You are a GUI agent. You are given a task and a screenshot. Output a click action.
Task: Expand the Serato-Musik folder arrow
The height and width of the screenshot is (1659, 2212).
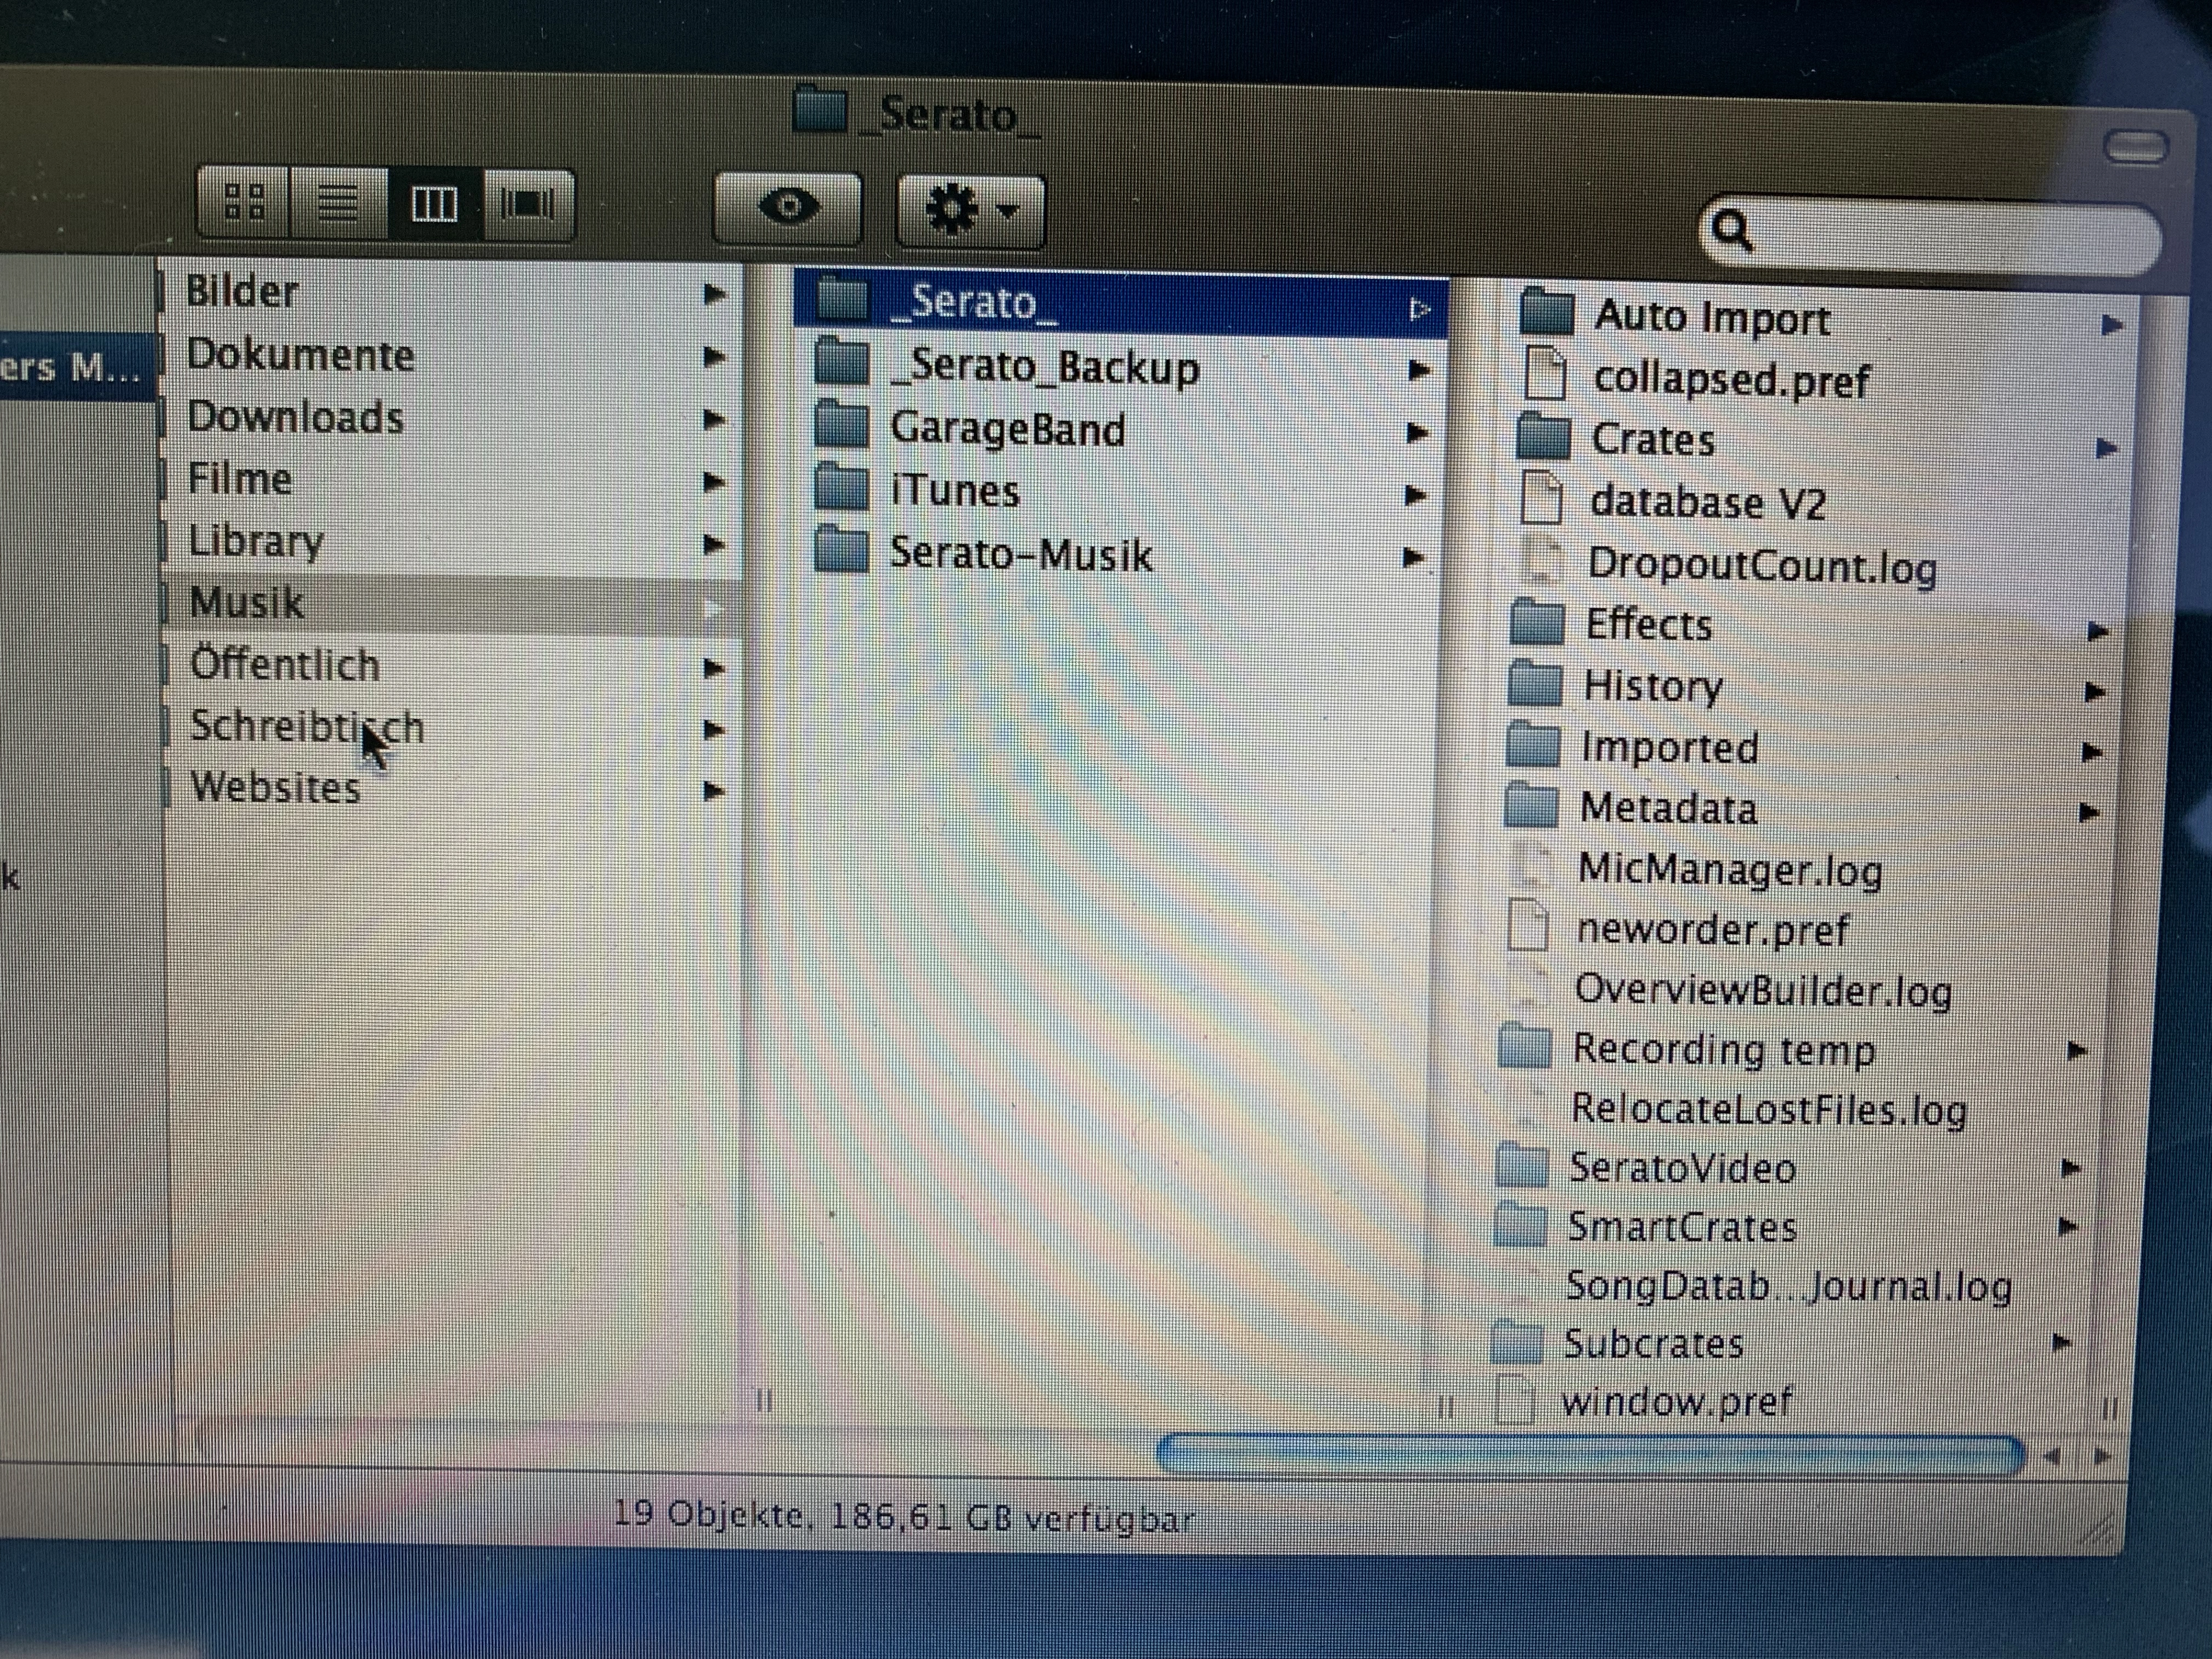(x=1413, y=557)
